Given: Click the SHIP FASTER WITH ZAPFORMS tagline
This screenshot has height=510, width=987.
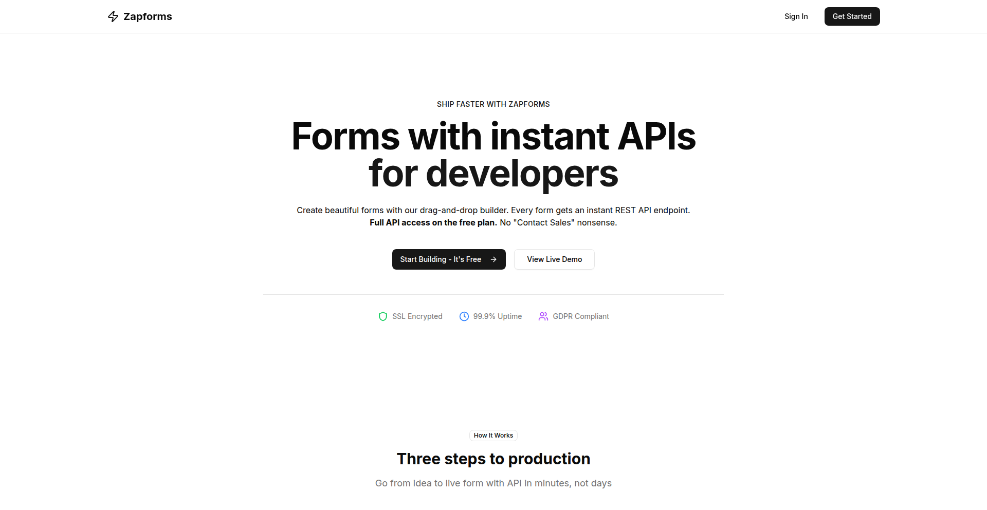Looking at the screenshot, I should (493, 104).
